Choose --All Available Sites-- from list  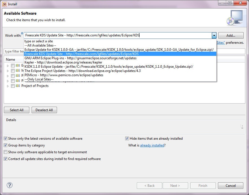pyautogui.click(x=120, y=45)
